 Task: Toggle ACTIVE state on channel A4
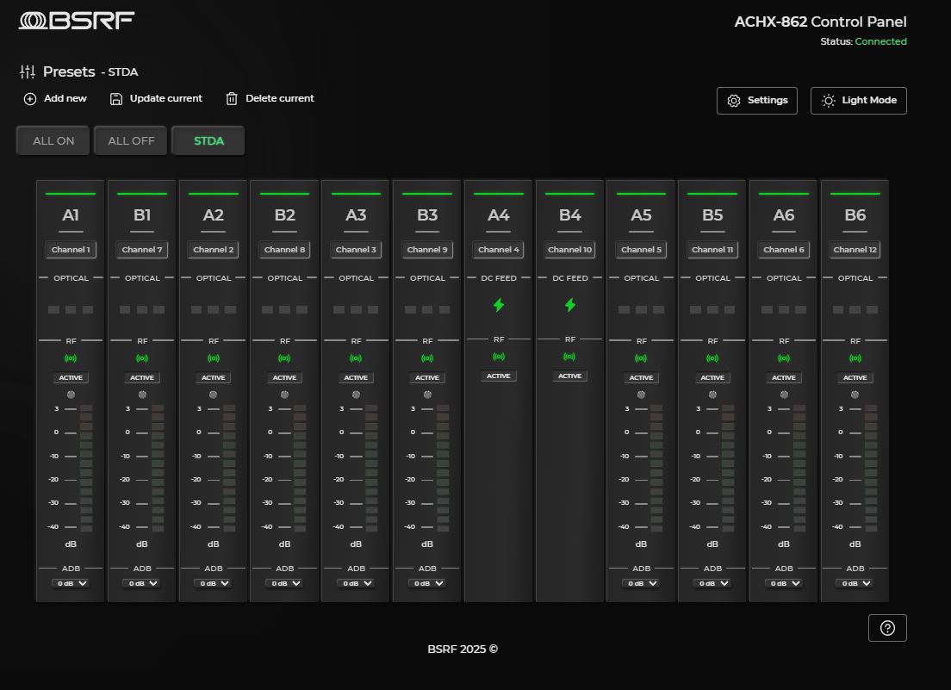[499, 376]
